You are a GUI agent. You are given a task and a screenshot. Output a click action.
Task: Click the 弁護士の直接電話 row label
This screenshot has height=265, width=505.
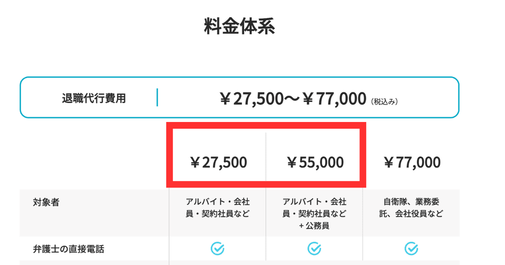tap(68, 249)
